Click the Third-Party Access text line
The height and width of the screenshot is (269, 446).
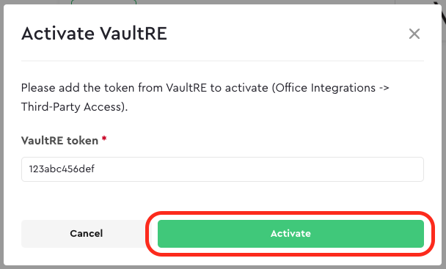pos(75,107)
